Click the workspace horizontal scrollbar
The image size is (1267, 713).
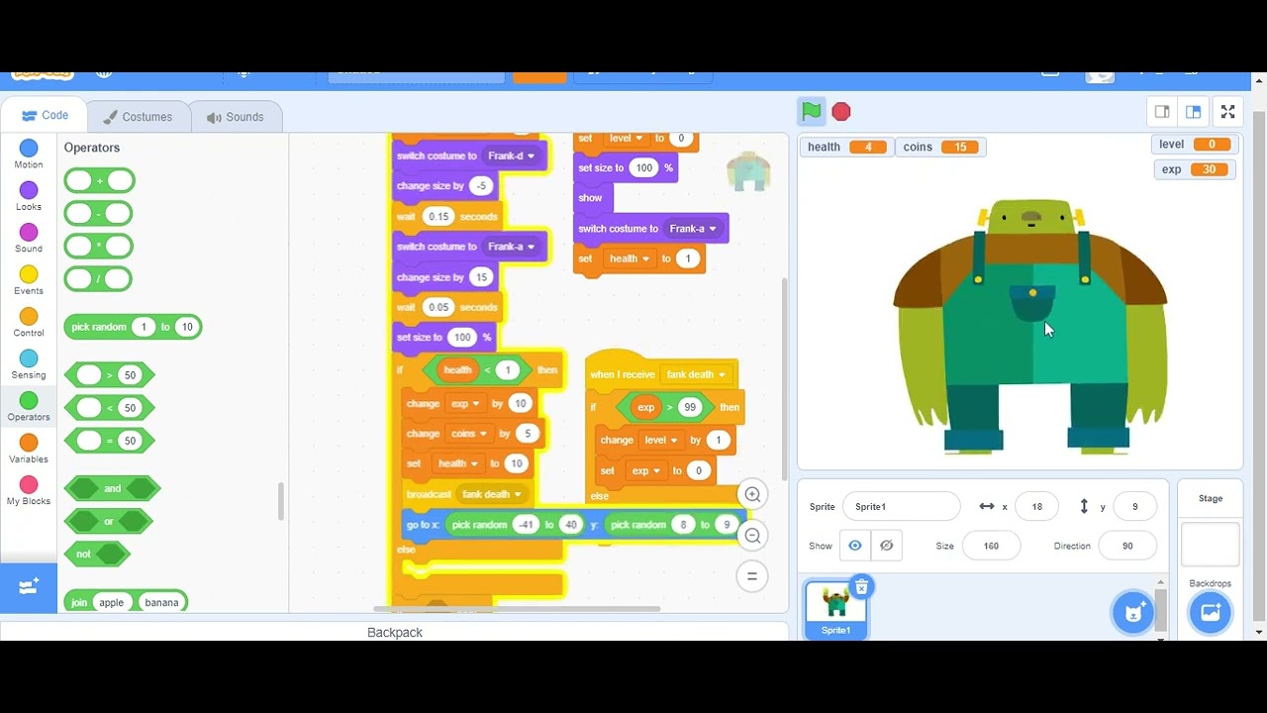click(516, 608)
